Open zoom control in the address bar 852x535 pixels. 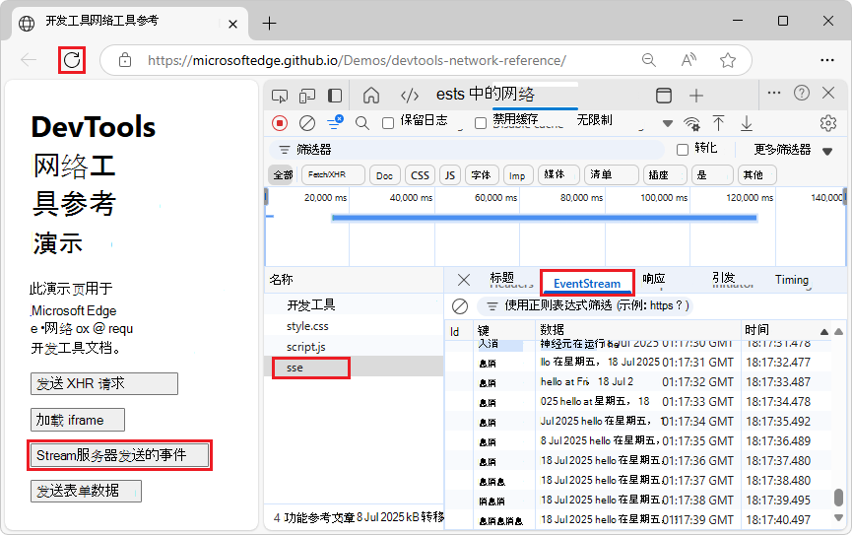649,60
